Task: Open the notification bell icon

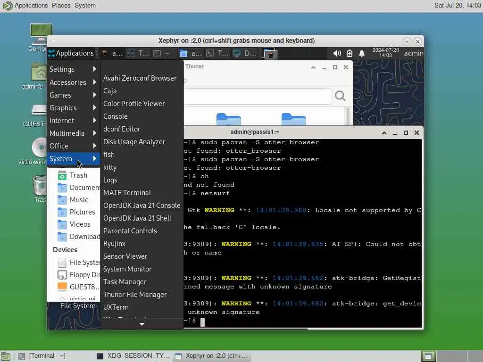Action: (362, 53)
